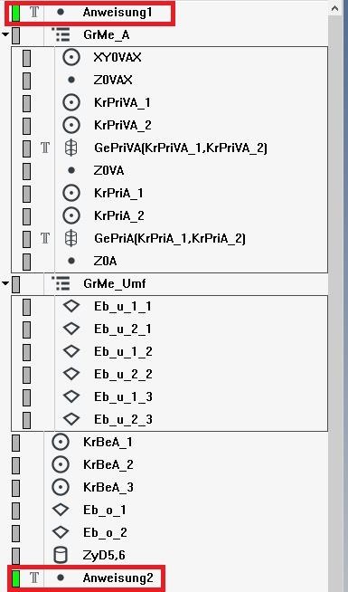Select the point icon next to Z0VAX
348x592 pixels.
[71, 80]
